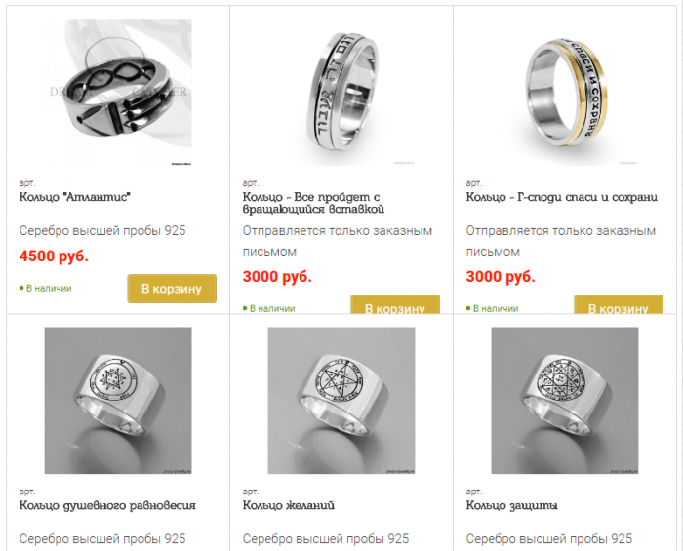
Task: Add Г-споди спаси и сохрани ring to cart
Action: 619,304
